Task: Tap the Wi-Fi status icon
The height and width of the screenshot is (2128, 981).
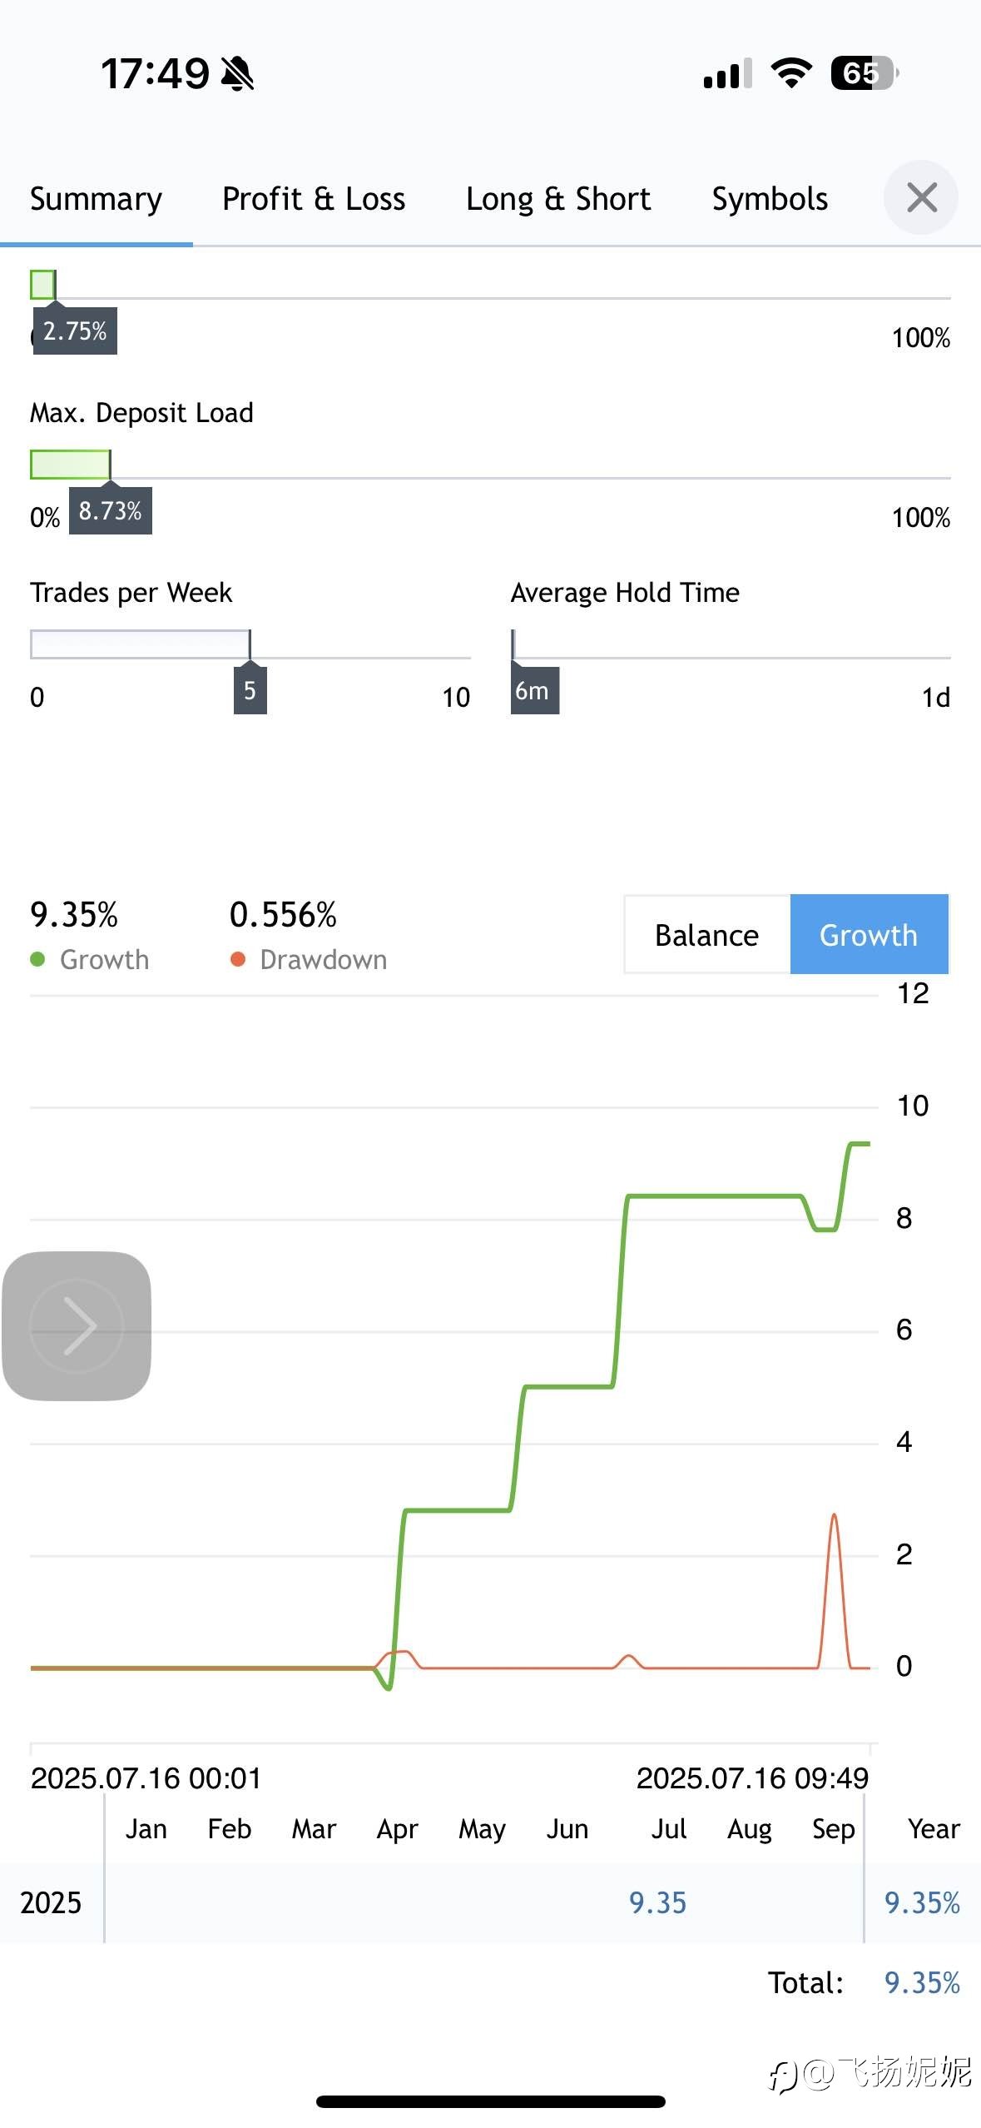Action: (792, 73)
